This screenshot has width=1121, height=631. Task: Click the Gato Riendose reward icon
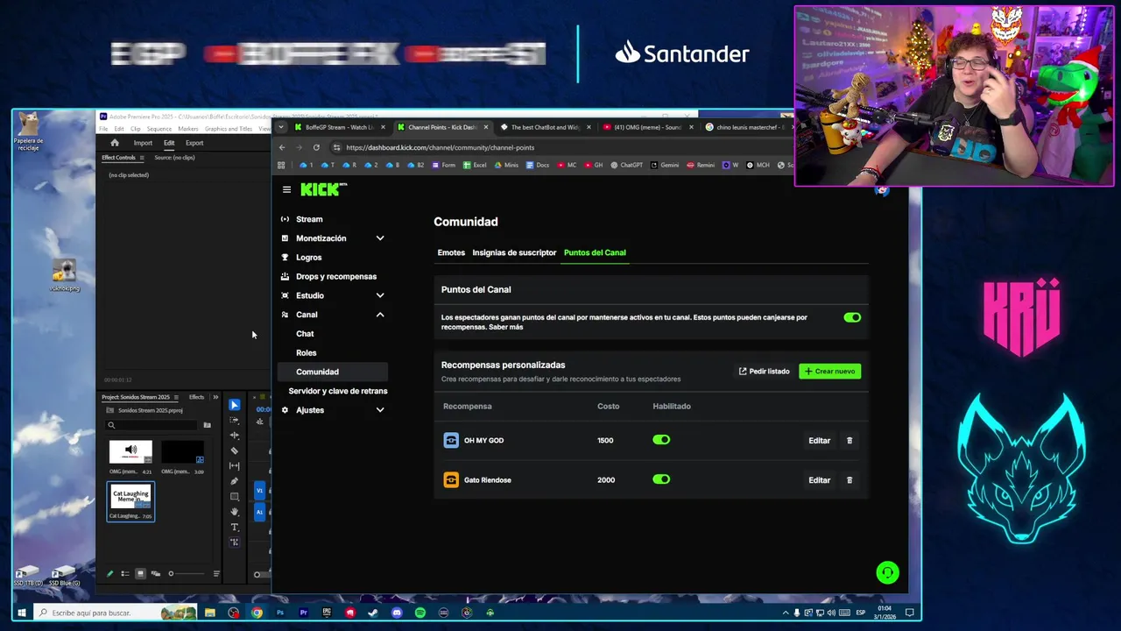[451, 479]
